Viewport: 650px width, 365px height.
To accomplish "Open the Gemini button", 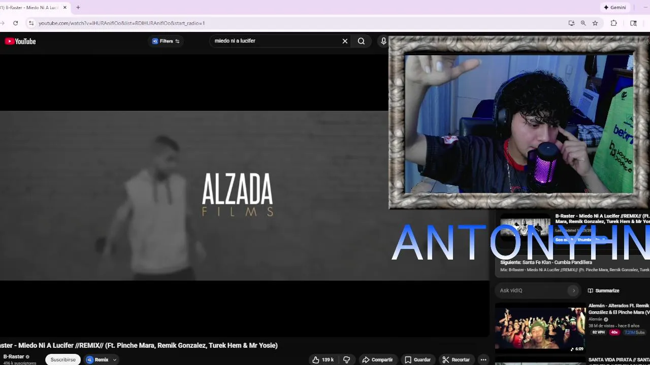I will coord(615,8).
